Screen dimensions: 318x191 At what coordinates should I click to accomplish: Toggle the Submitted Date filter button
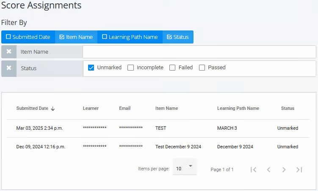28,37
